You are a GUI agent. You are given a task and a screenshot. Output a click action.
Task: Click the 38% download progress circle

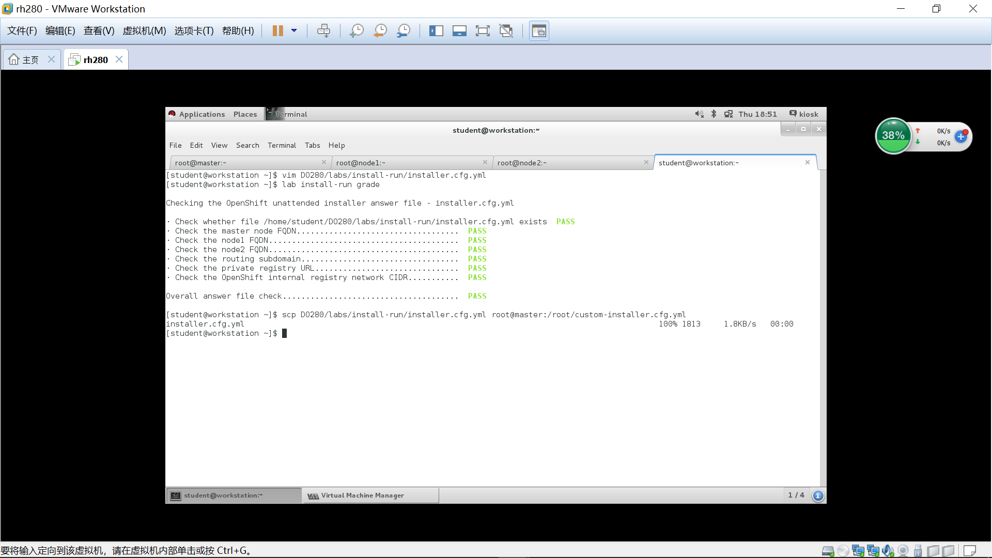[894, 136]
